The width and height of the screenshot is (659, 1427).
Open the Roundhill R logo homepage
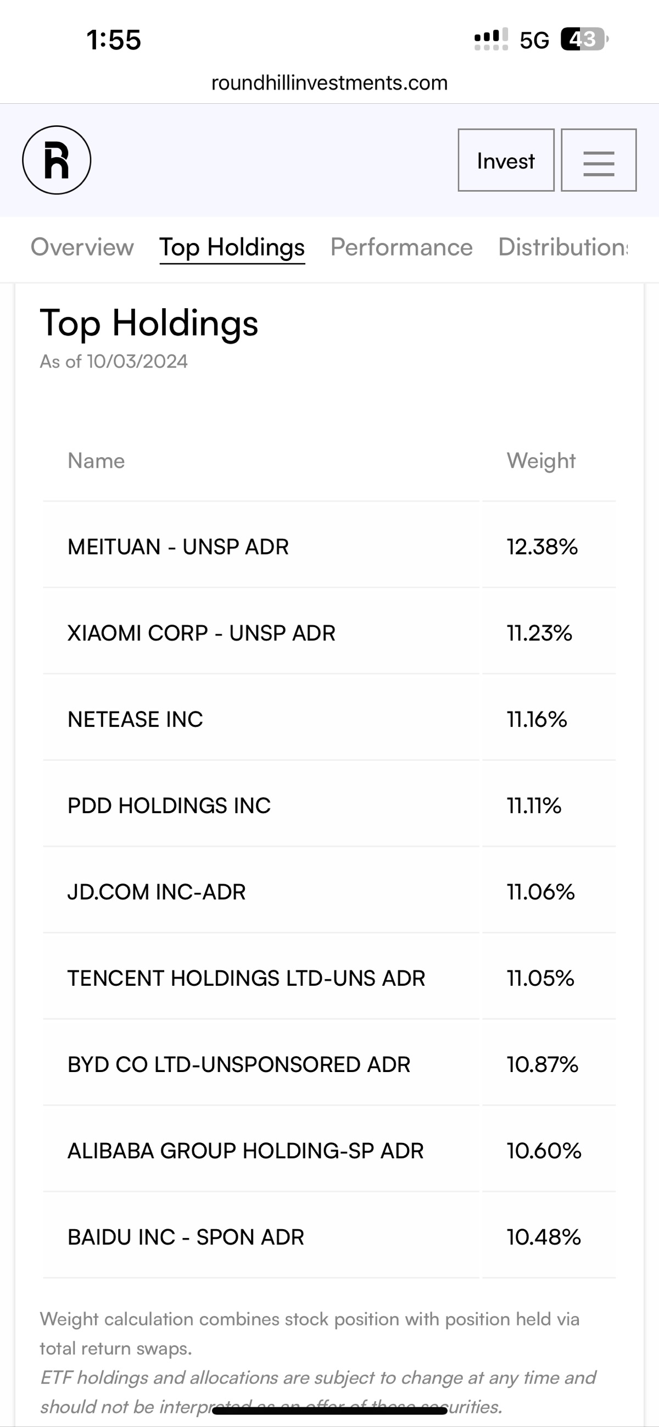57,160
